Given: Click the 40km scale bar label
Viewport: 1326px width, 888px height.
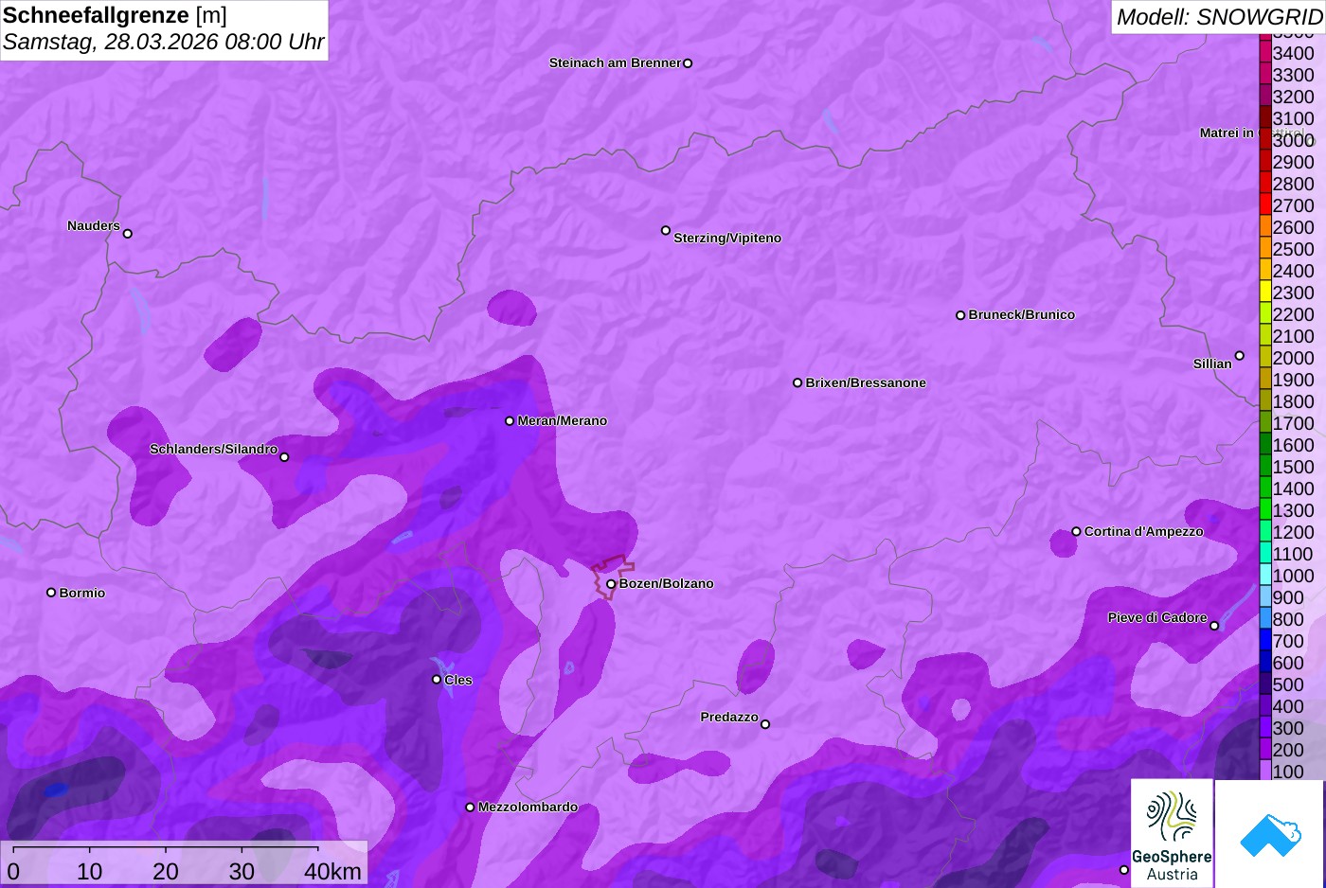Looking at the screenshot, I should [332, 871].
